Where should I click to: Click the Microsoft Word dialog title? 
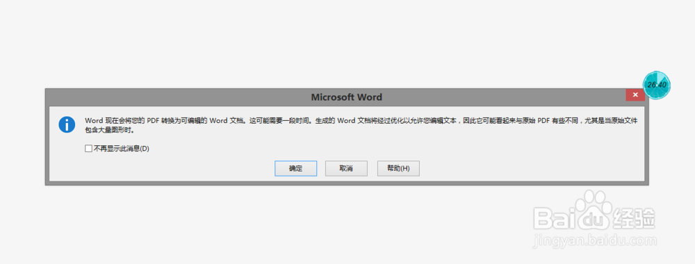tap(346, 97)
